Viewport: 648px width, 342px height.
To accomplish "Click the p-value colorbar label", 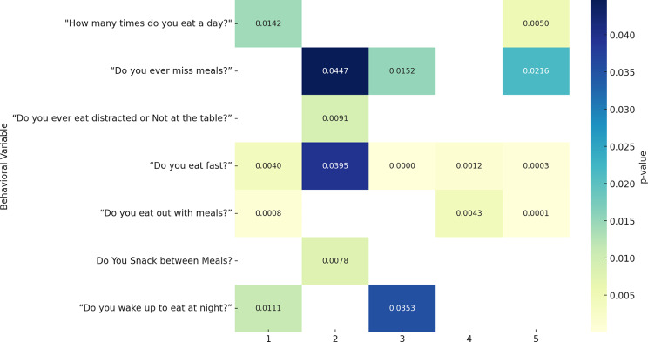I will point(643,167).
